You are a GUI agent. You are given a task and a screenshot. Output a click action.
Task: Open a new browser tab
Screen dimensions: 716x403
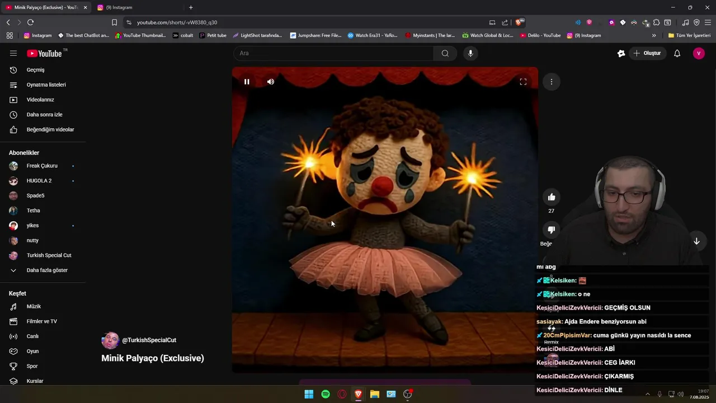click(191, 7)
